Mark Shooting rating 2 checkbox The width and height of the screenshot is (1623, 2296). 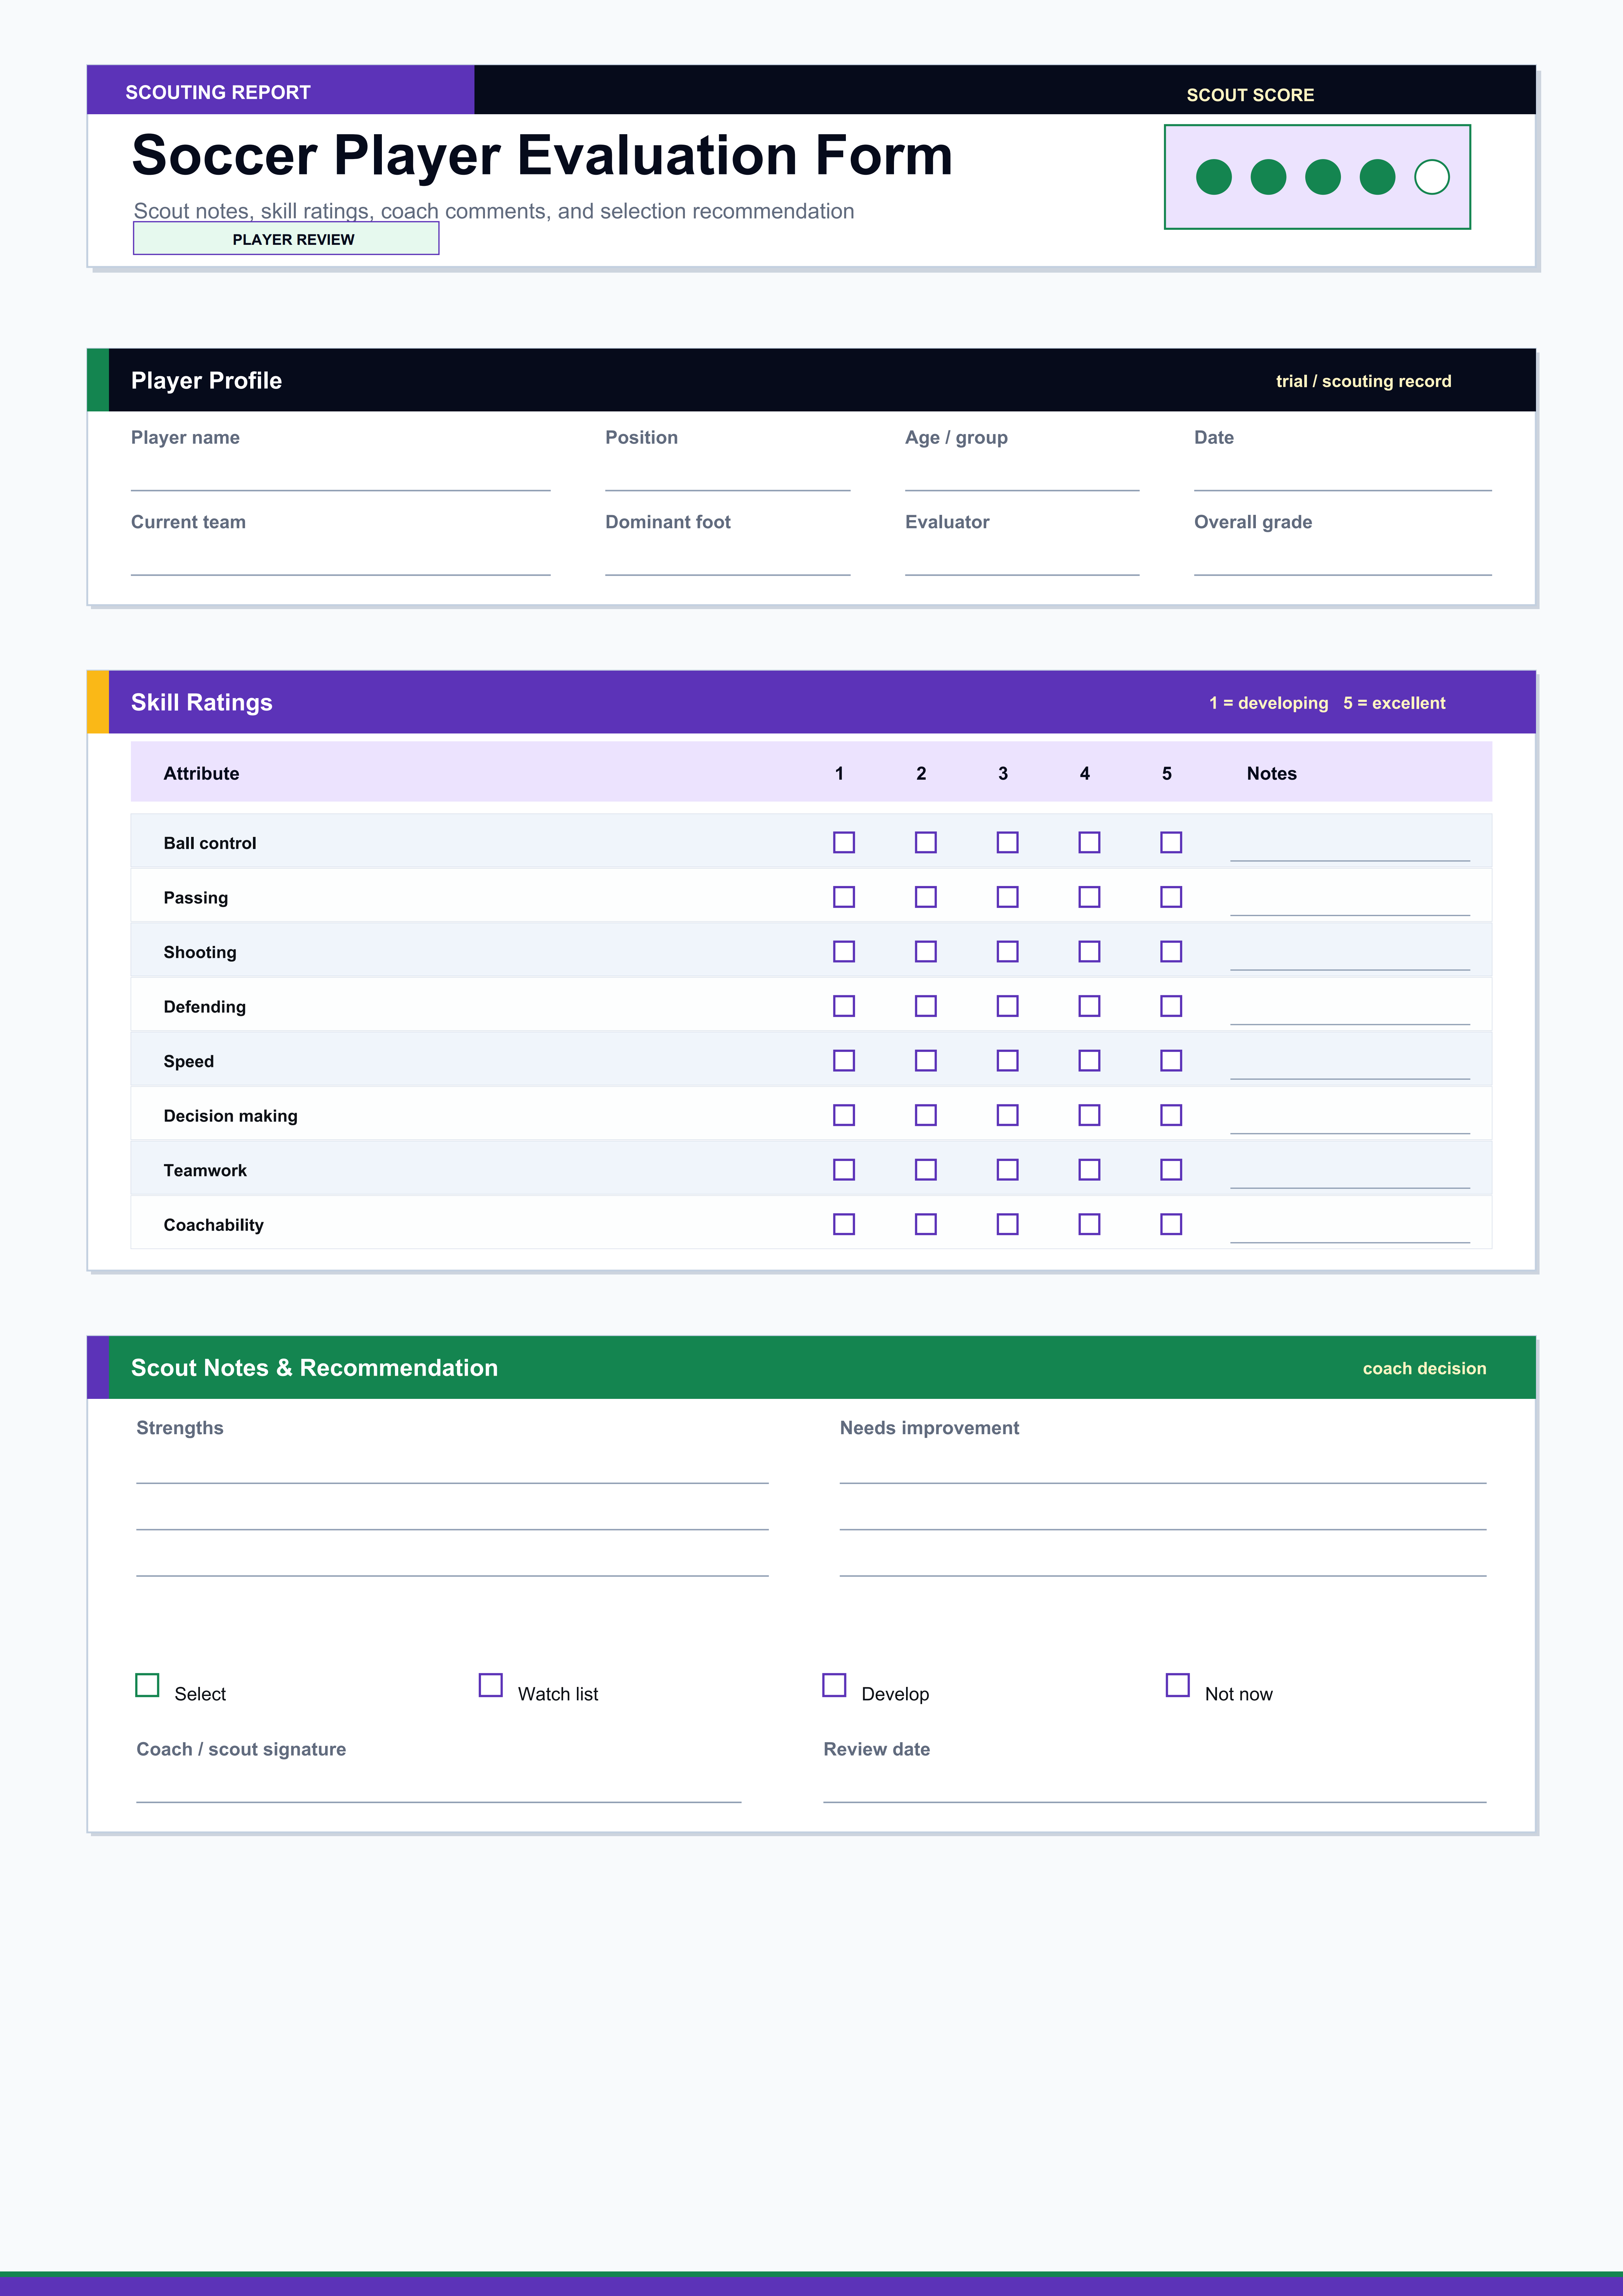click(926, 951)
